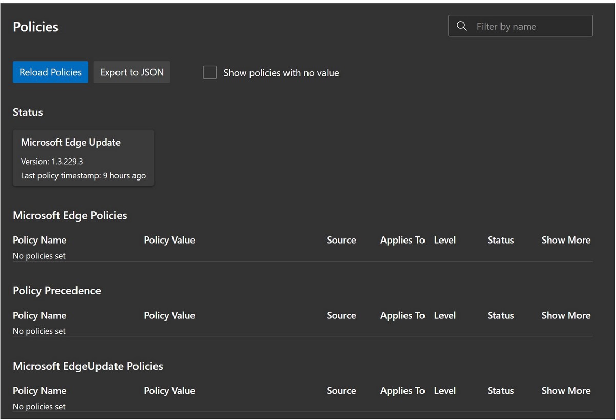The image size is (616, 420).
Task: Click No policies set under EdgeUpdate Policies
Action: click(x=39, y=407)
